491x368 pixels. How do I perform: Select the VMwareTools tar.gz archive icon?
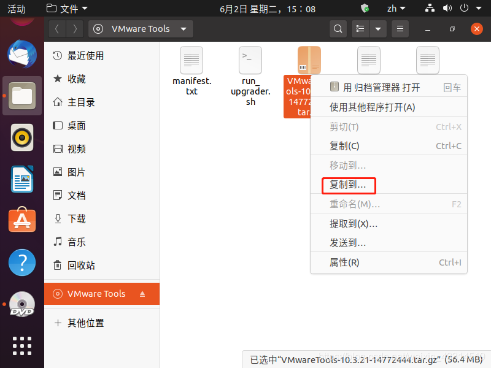click(x=309, y=60)
